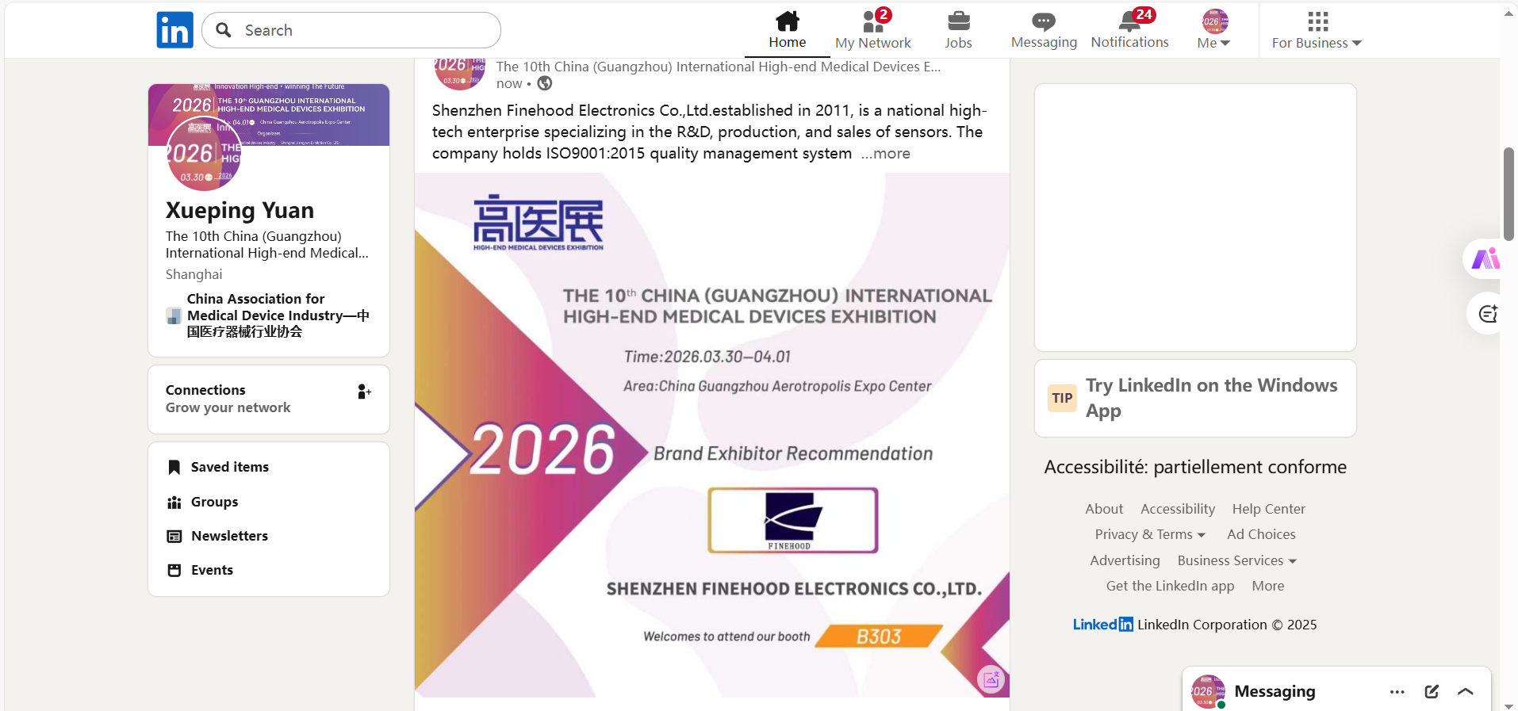Open Saved items in sidebar
This screenshot has height=711, width=1518.
[x=229, y=467]
